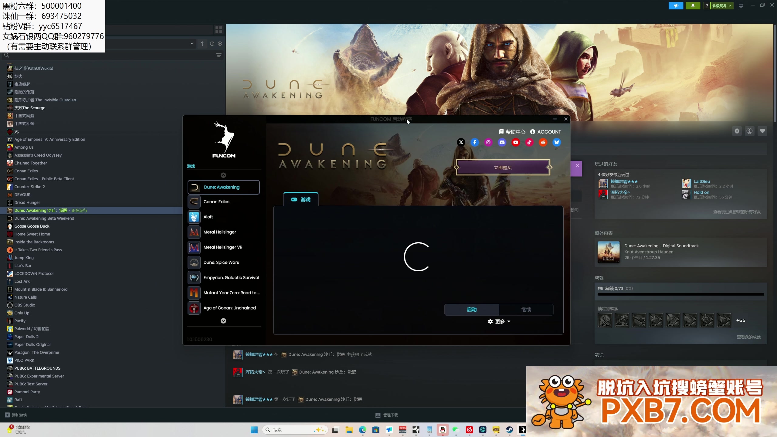This screenshot has height=437, width=777.
Task: Click the 立即购买 purchase button
Action: tap(503, 168)
